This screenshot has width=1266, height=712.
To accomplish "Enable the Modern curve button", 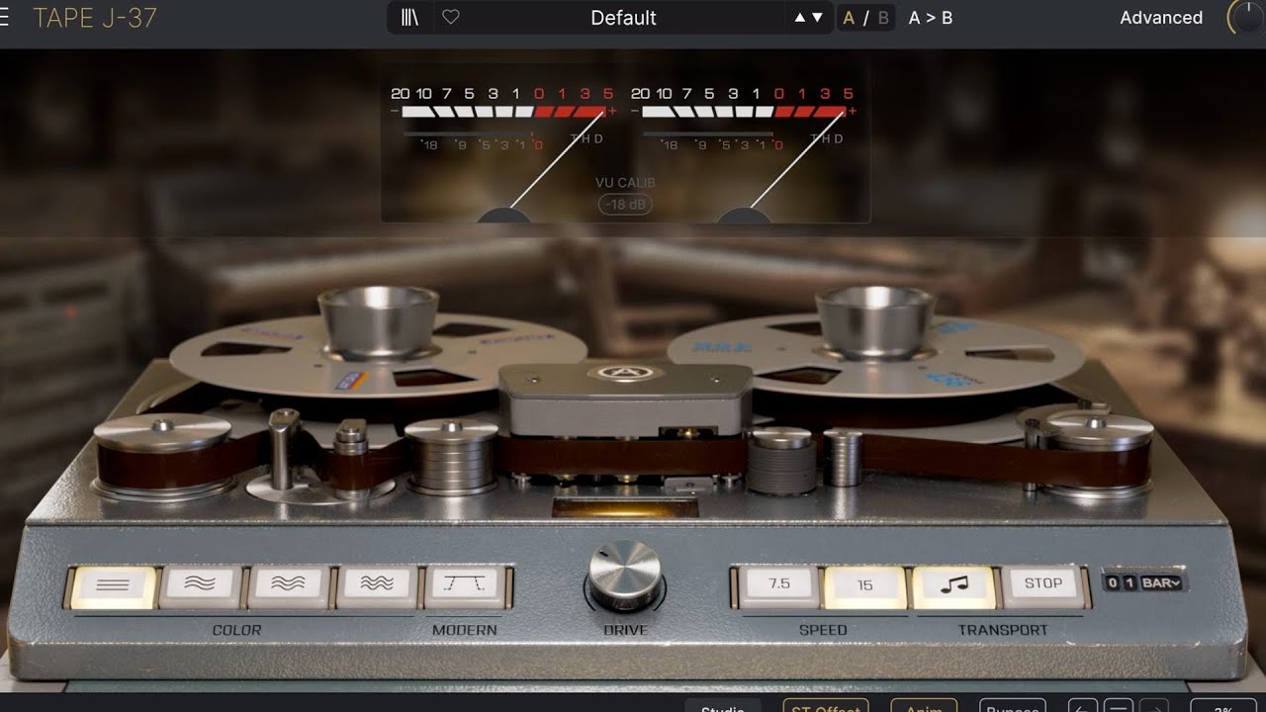I will coord(465,585).
